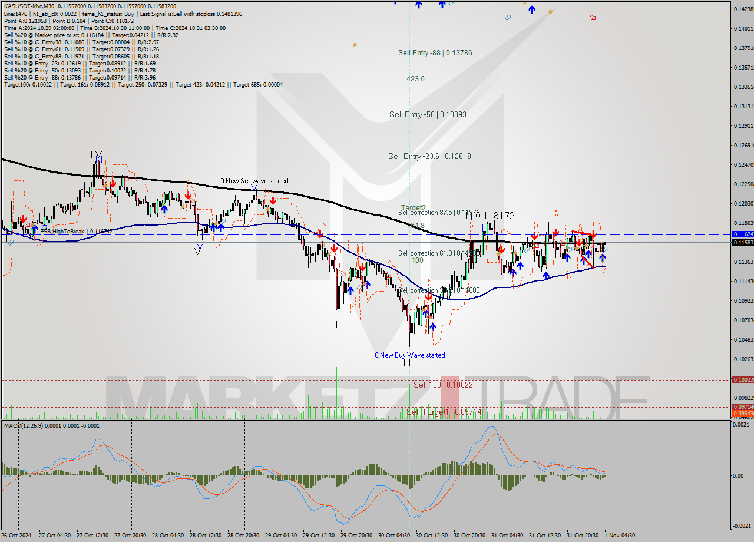Click the 0 New Buy Wave started label
Image resolution: width=754 pixels, height=542 pixels.
click(410, 355)
